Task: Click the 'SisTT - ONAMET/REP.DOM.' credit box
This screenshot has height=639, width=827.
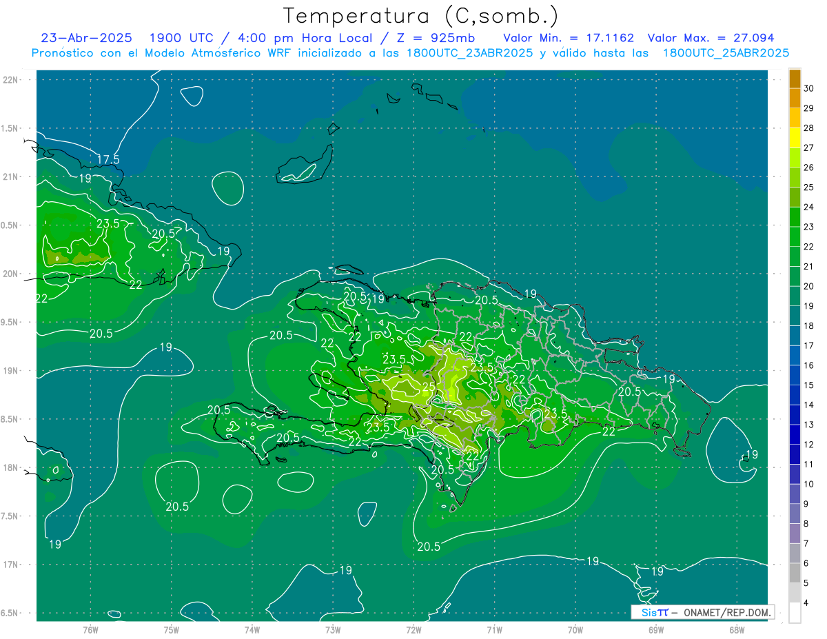Action: 703,612
